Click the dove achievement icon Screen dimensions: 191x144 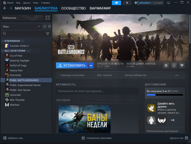(x=151, y=108)
